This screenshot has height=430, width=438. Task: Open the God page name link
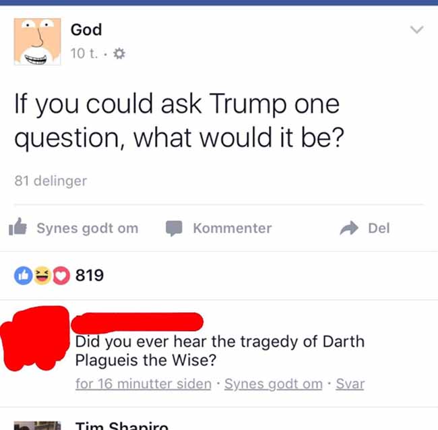[86, 30]
